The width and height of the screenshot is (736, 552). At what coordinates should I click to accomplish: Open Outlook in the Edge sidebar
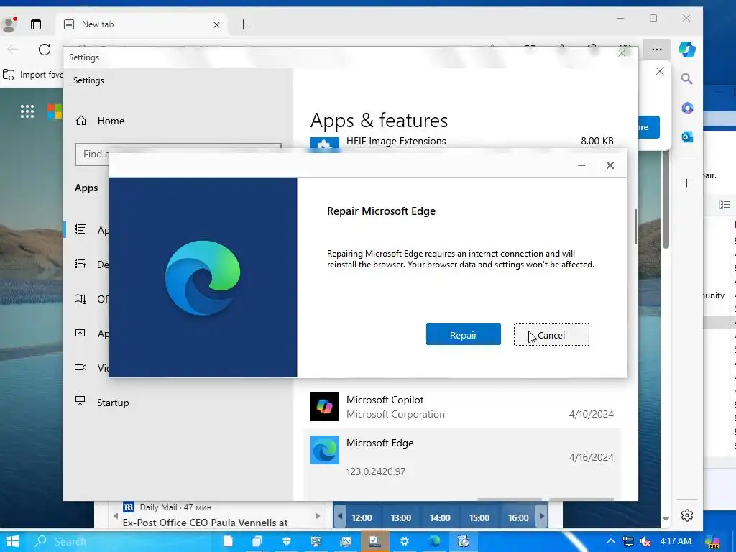686,137
